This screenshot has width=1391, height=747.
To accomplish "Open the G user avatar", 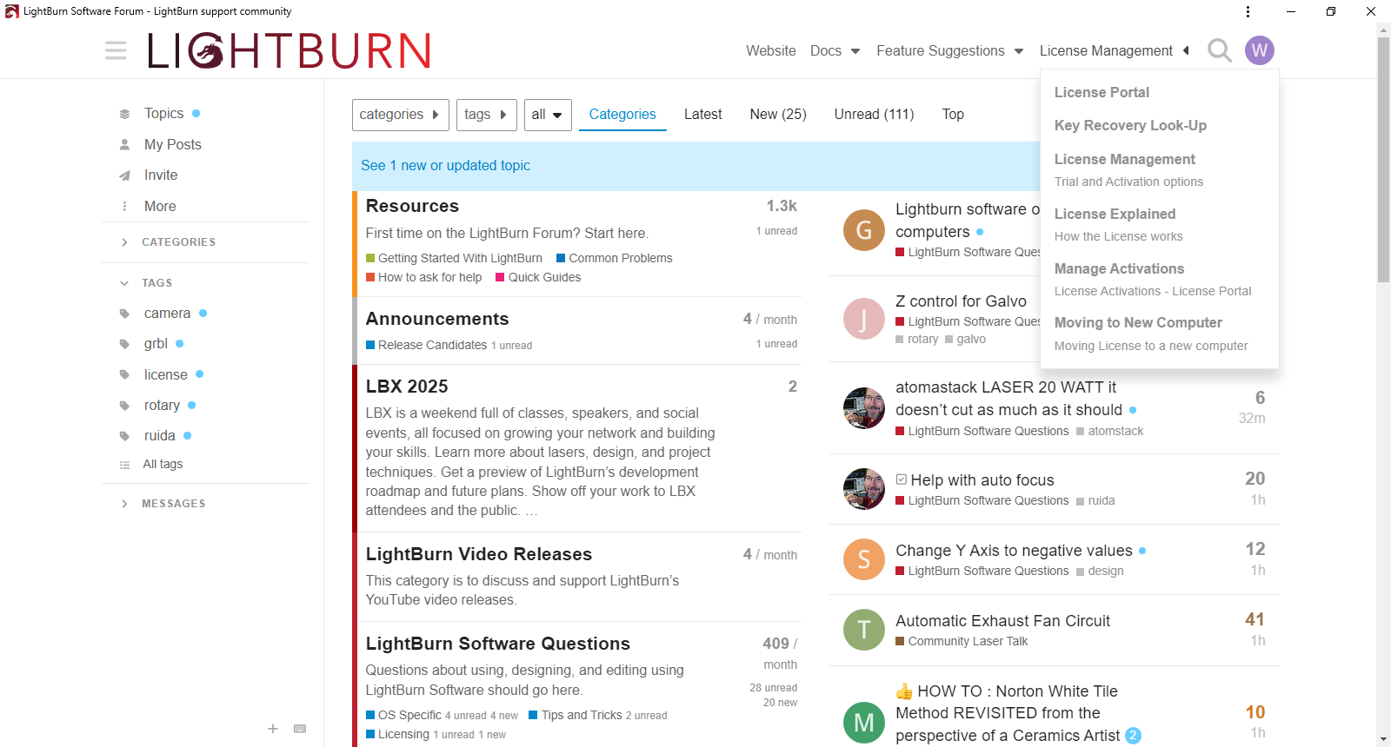I will [x=864, y=230].
